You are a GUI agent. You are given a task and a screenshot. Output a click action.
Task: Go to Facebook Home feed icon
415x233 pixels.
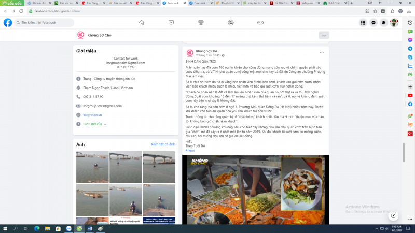141,23
